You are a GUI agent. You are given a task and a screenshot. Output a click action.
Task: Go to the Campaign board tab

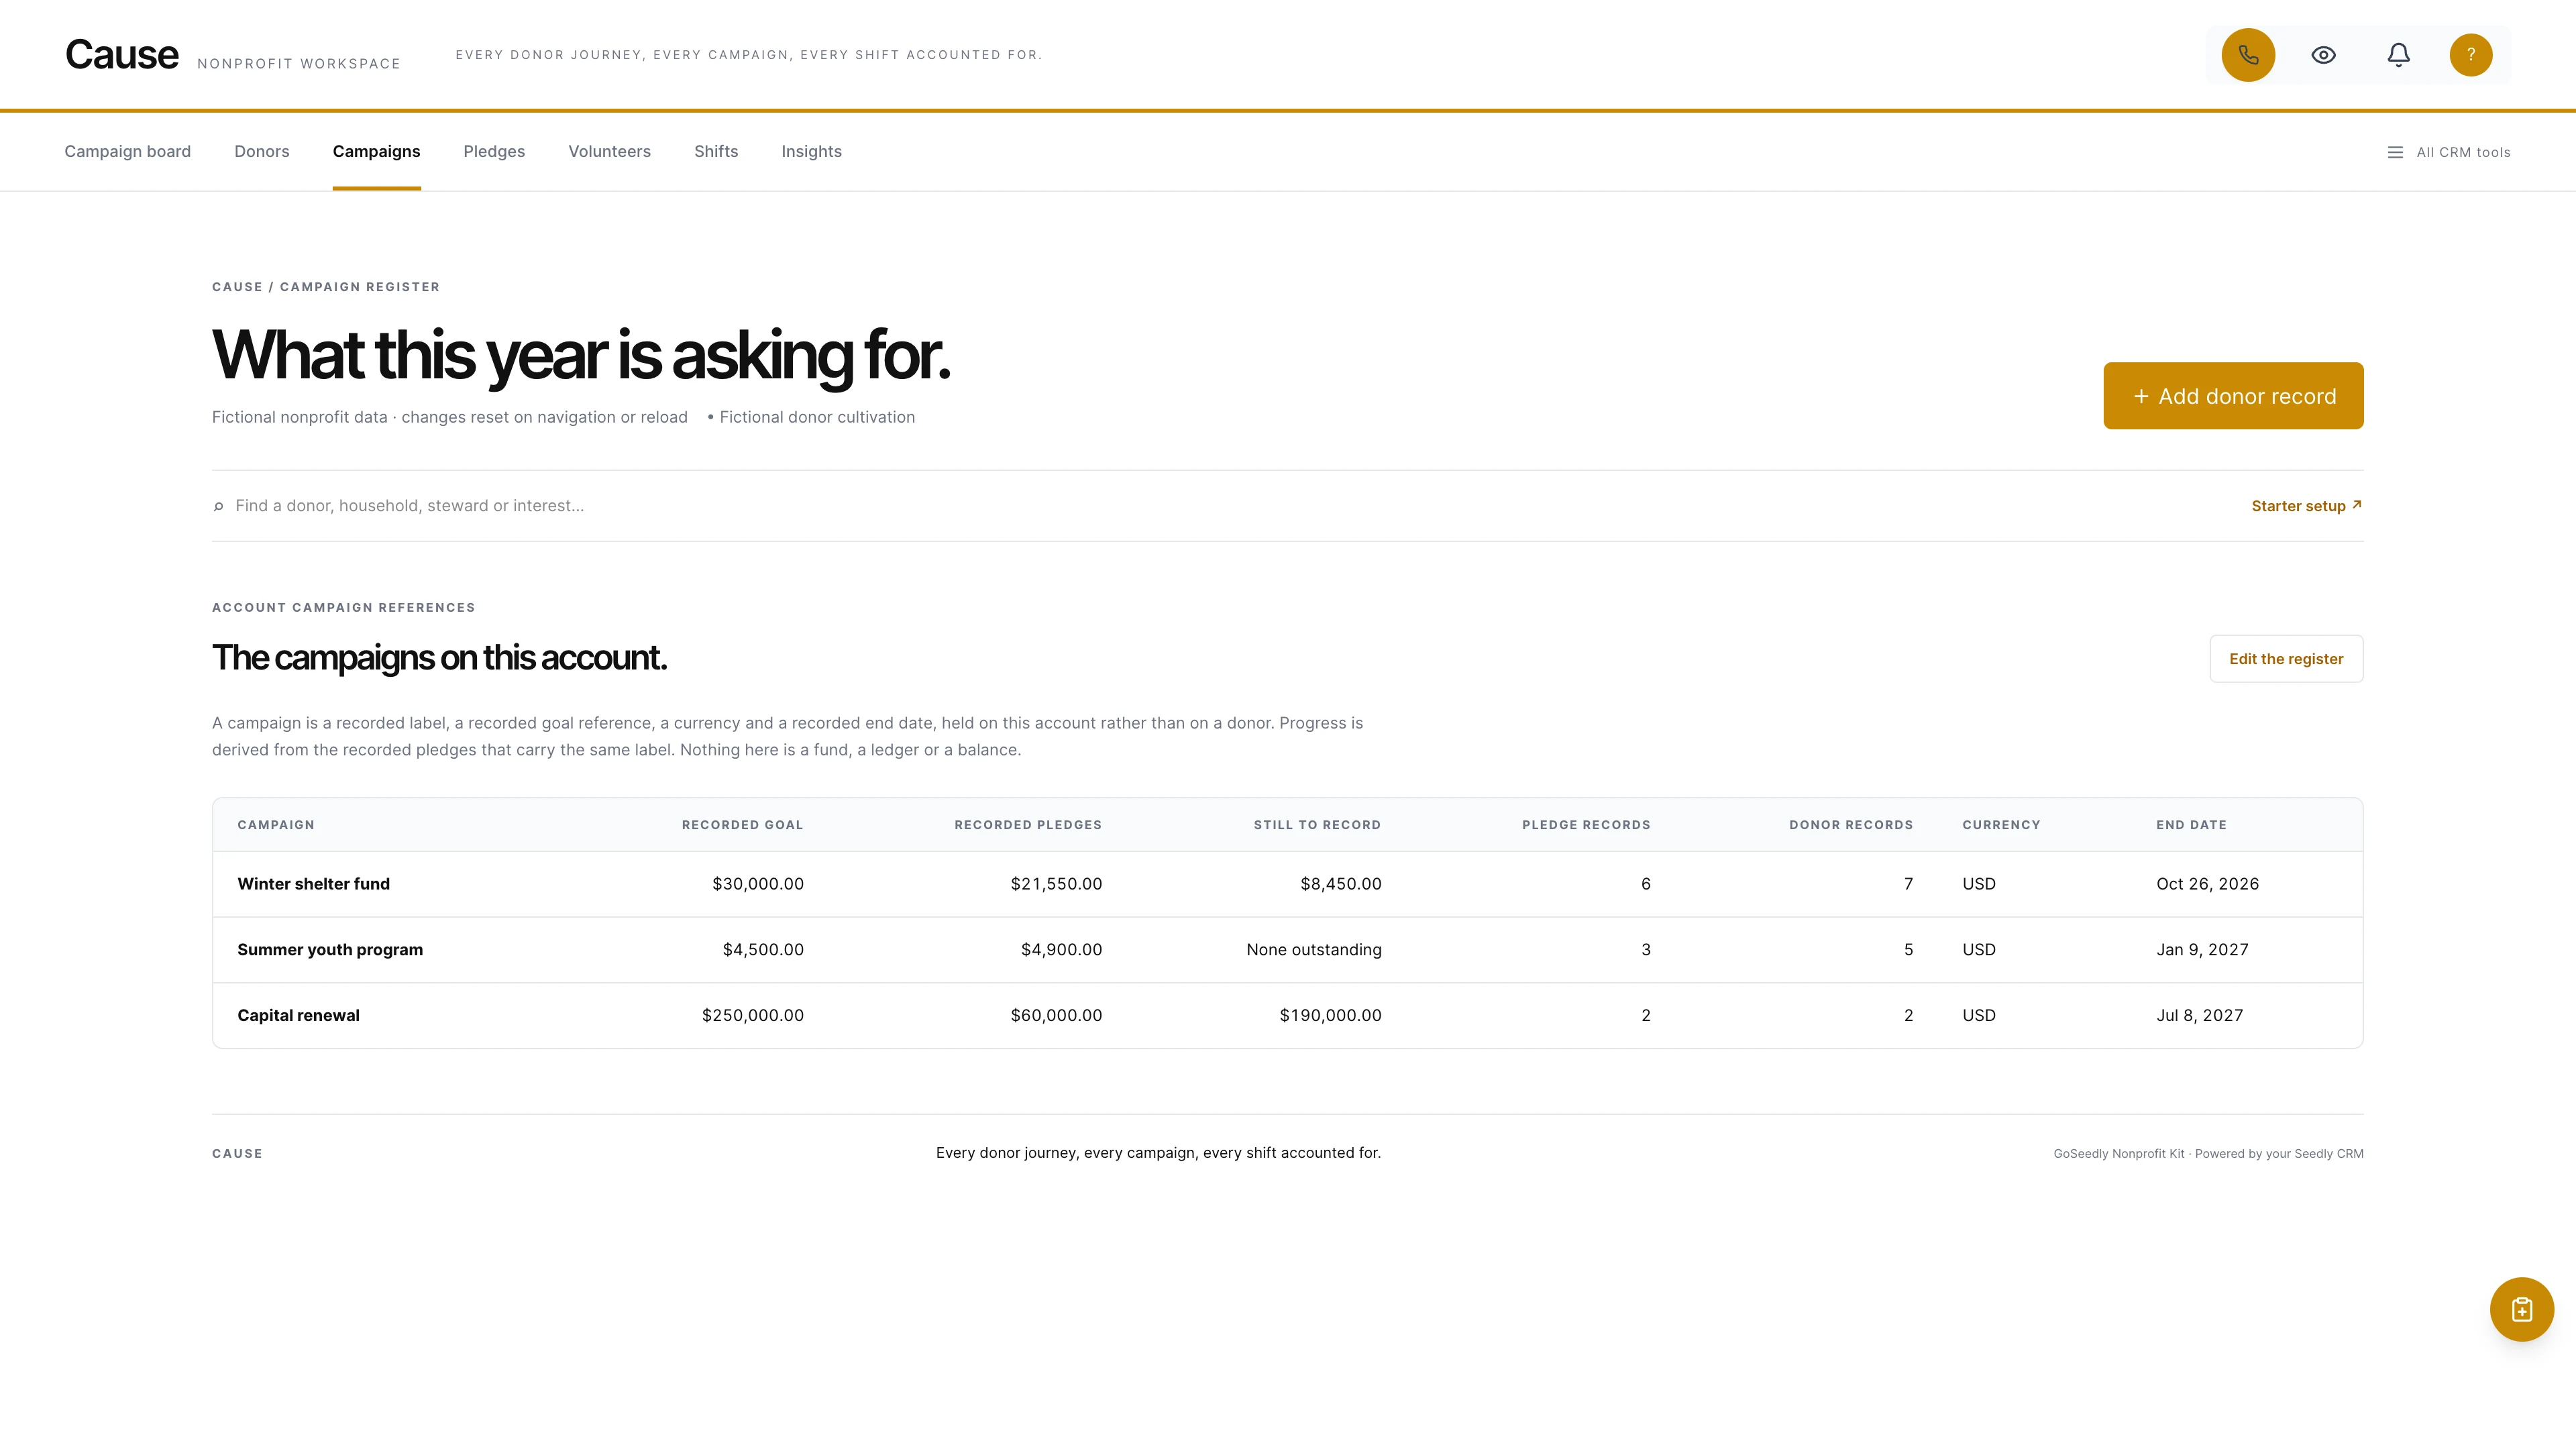[x=127, y=151]
